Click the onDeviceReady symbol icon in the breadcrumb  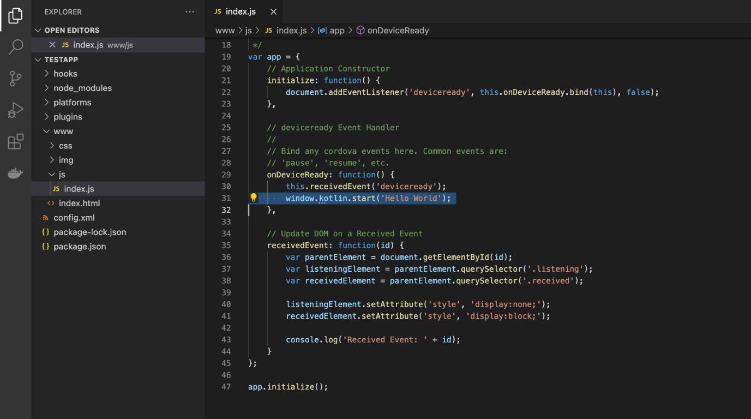(x=360, y=31)
